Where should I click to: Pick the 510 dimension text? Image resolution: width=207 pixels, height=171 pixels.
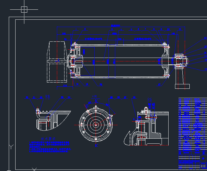coord(65,85)
